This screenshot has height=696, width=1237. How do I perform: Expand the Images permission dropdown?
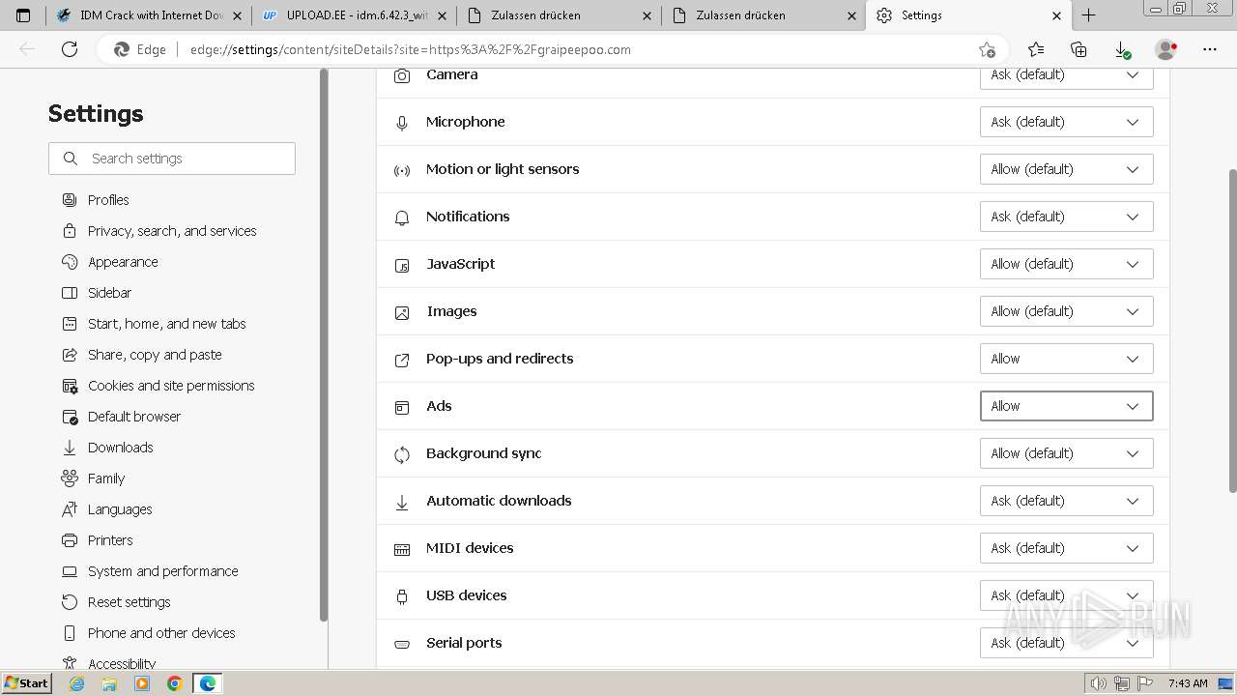coord(1066,311)
